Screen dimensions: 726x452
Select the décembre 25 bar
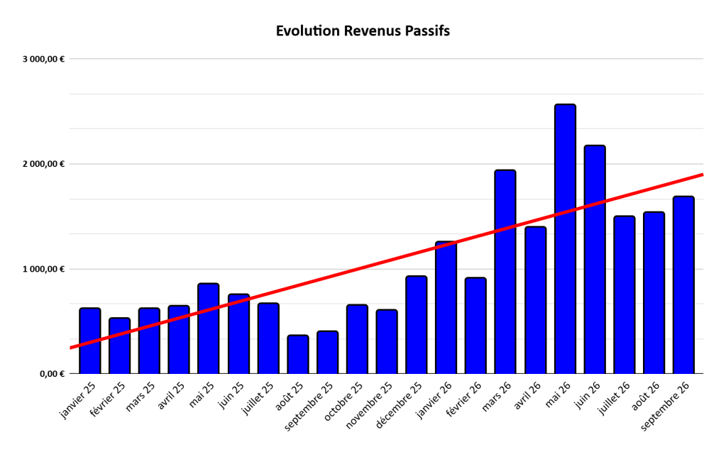point(417,325)
